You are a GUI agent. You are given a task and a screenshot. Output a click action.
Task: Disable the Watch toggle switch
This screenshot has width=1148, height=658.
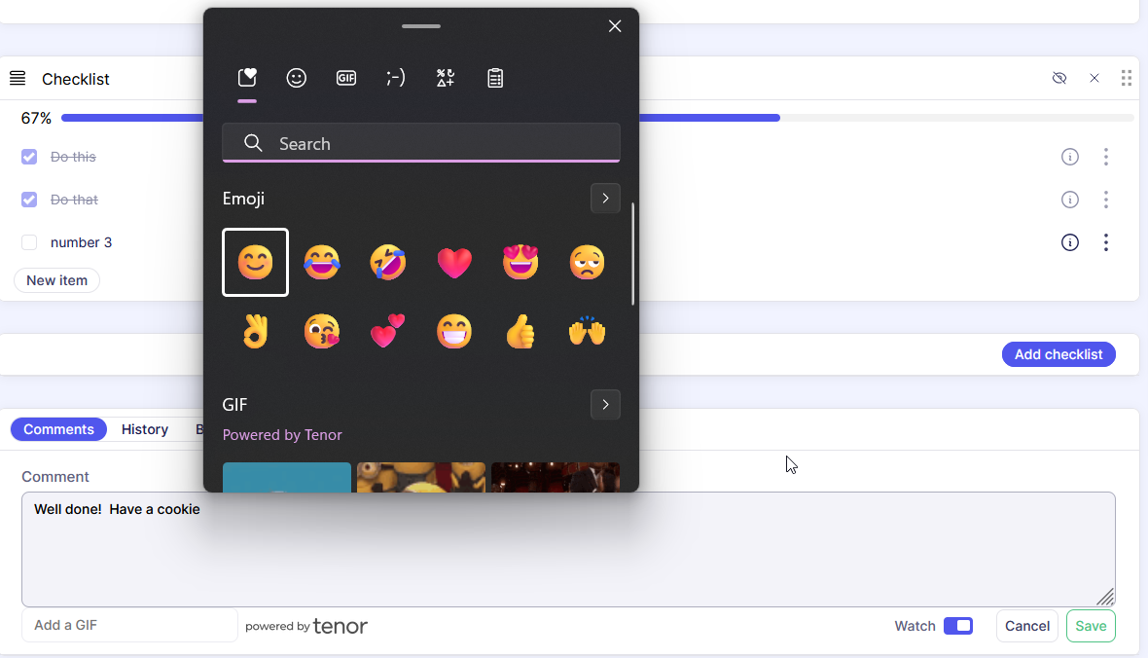point(957,626)
